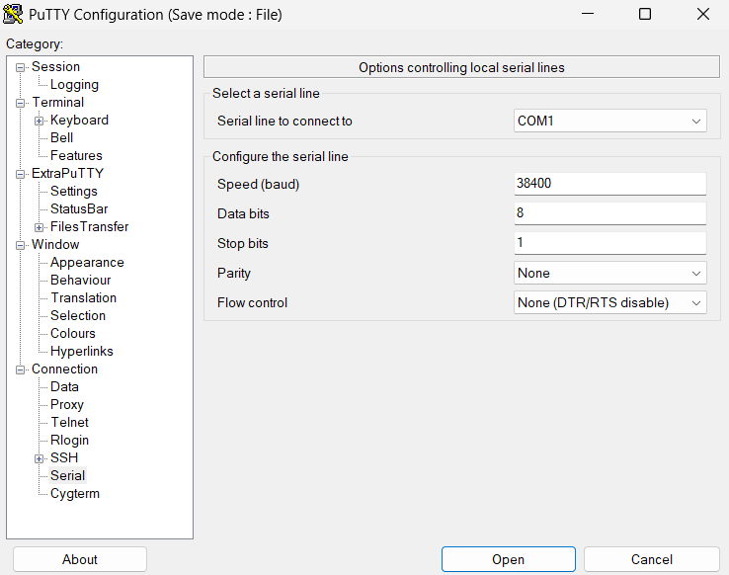The width and height of the screenshot is (729, 575).
Task: Select the ExtraPuTTY category
Action: click(67, 173)
